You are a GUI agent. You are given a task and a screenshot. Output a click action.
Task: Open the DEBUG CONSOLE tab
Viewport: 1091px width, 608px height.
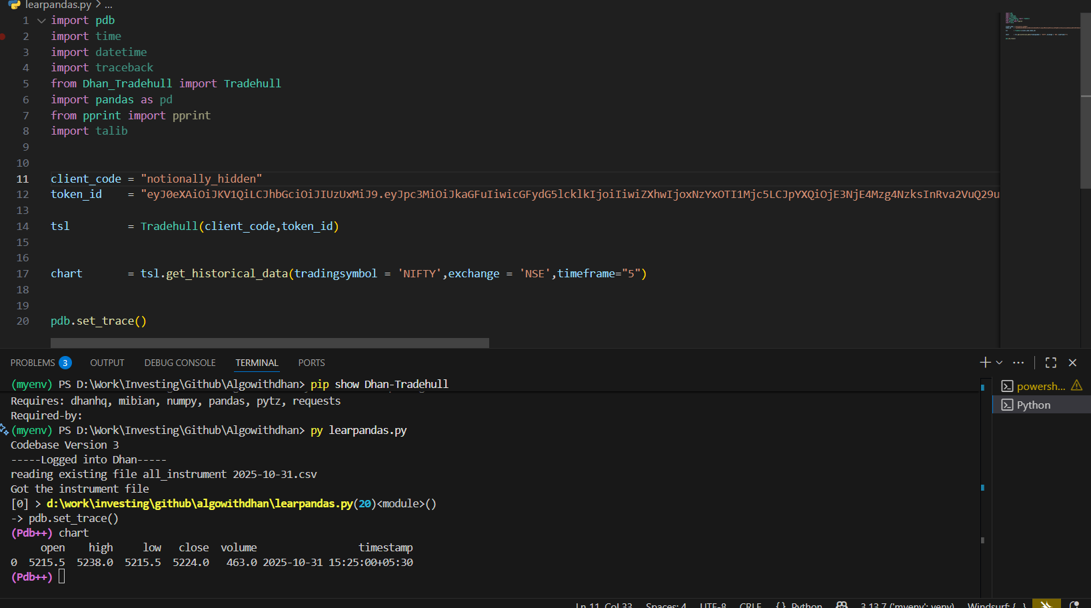coord(180,363)
